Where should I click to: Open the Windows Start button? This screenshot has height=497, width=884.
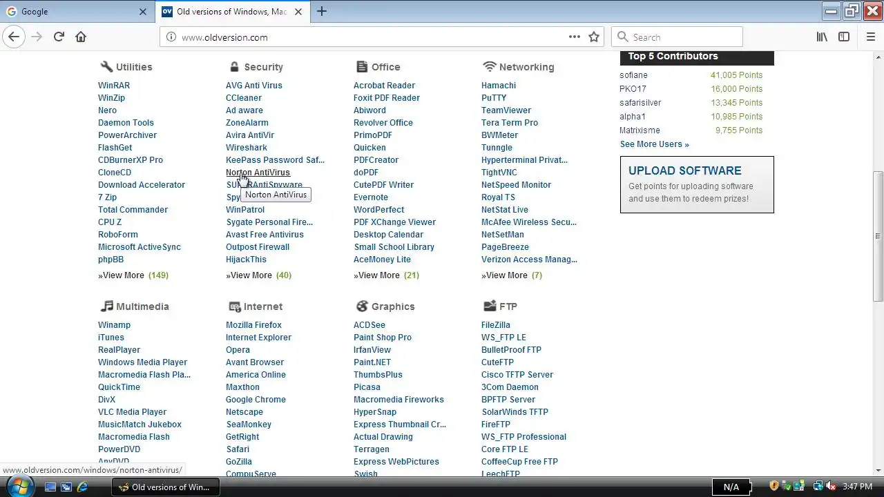tap(20, 487)
